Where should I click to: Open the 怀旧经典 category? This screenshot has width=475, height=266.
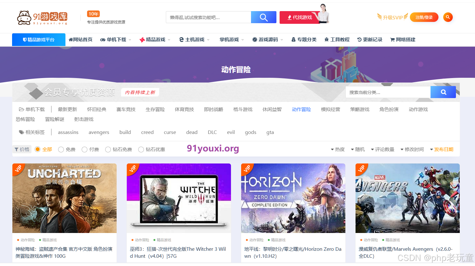click(x=97, y=109)
